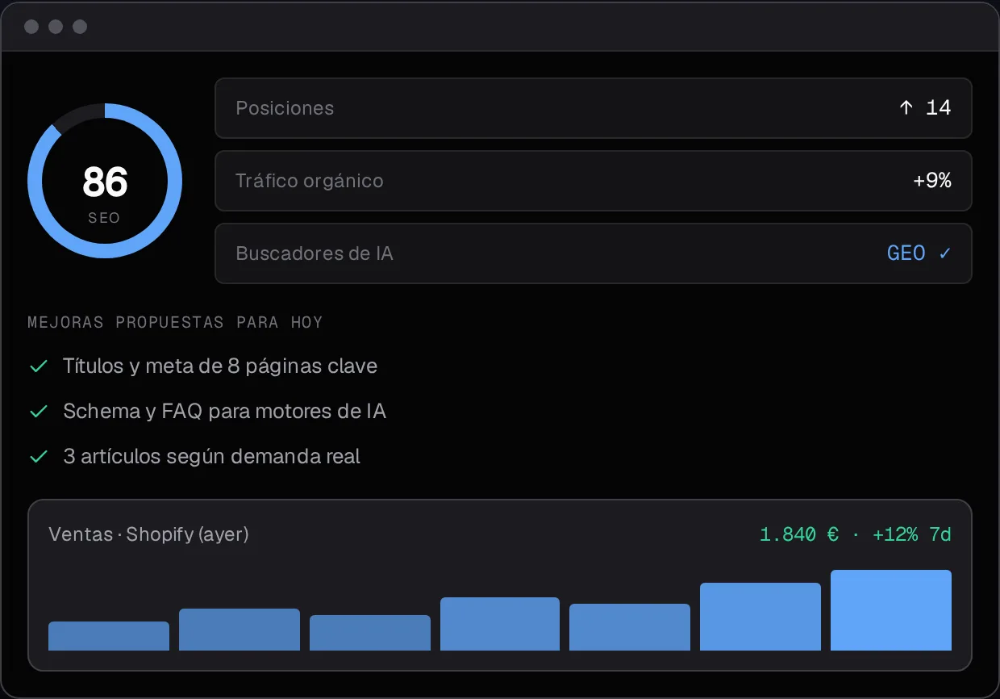Click the last gray window control dot
Image resolution: width=1000 pixels, height=699 pixels.
click(x=80, y=27)
